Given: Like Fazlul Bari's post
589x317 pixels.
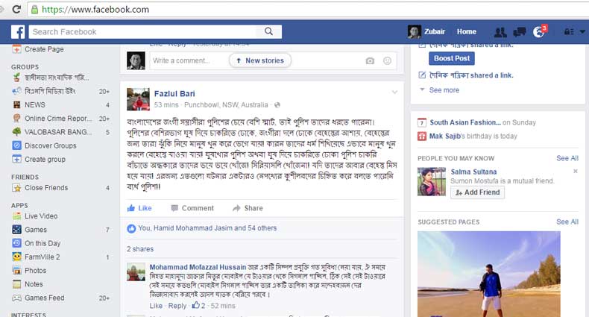Looking at the screenshot, I should click(x=139, y=208).
